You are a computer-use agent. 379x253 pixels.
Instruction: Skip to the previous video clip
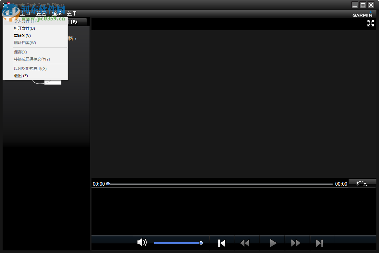coord(222,243)
